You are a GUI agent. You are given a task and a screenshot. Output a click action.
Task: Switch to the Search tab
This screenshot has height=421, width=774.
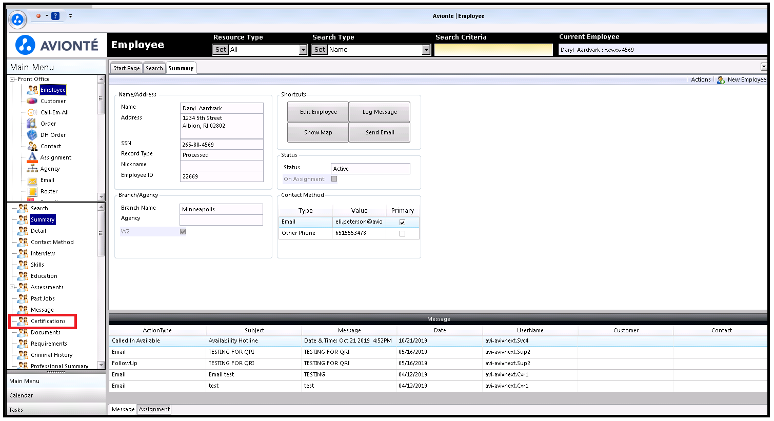point(154,68)
